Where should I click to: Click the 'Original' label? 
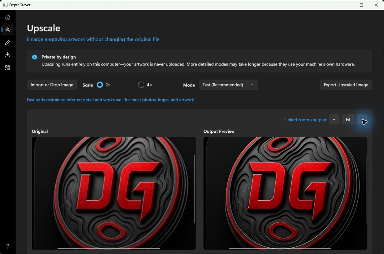40,131
